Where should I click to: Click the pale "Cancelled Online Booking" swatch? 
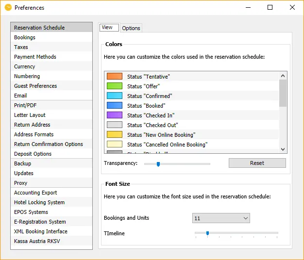point(115,144)
